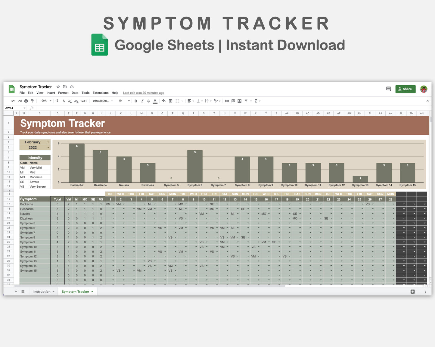This screenshot has height=347, width=435.
Task: Click the Paint format tool
Action: (x=33, y=101)
